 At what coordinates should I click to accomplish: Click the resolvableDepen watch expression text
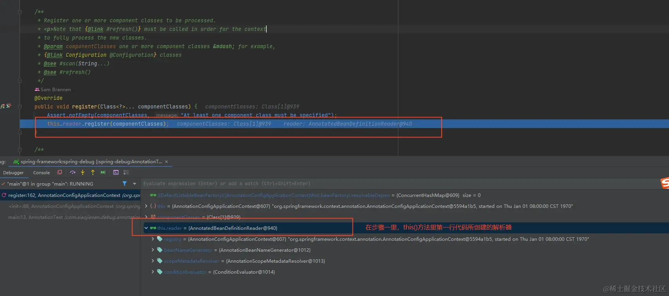274,195
